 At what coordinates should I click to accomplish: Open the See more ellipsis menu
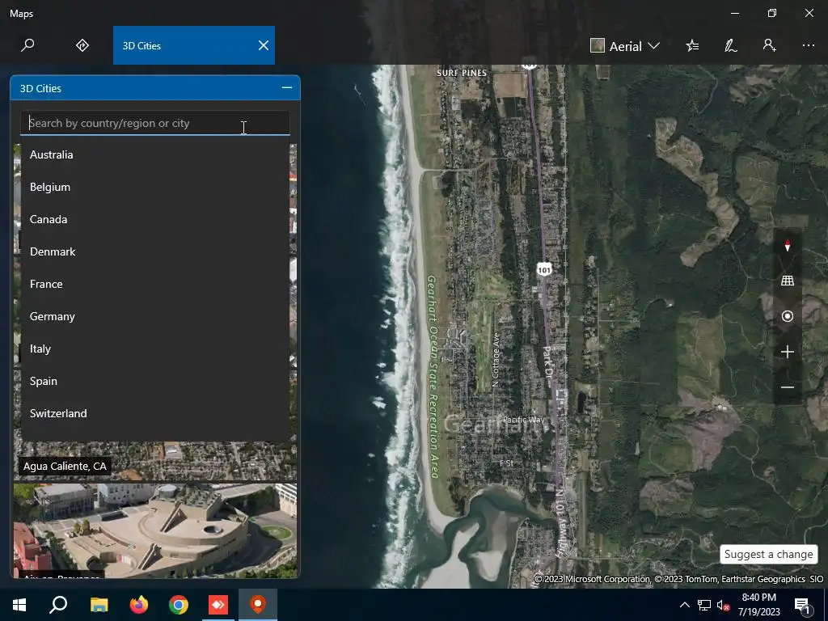[809, 45]
